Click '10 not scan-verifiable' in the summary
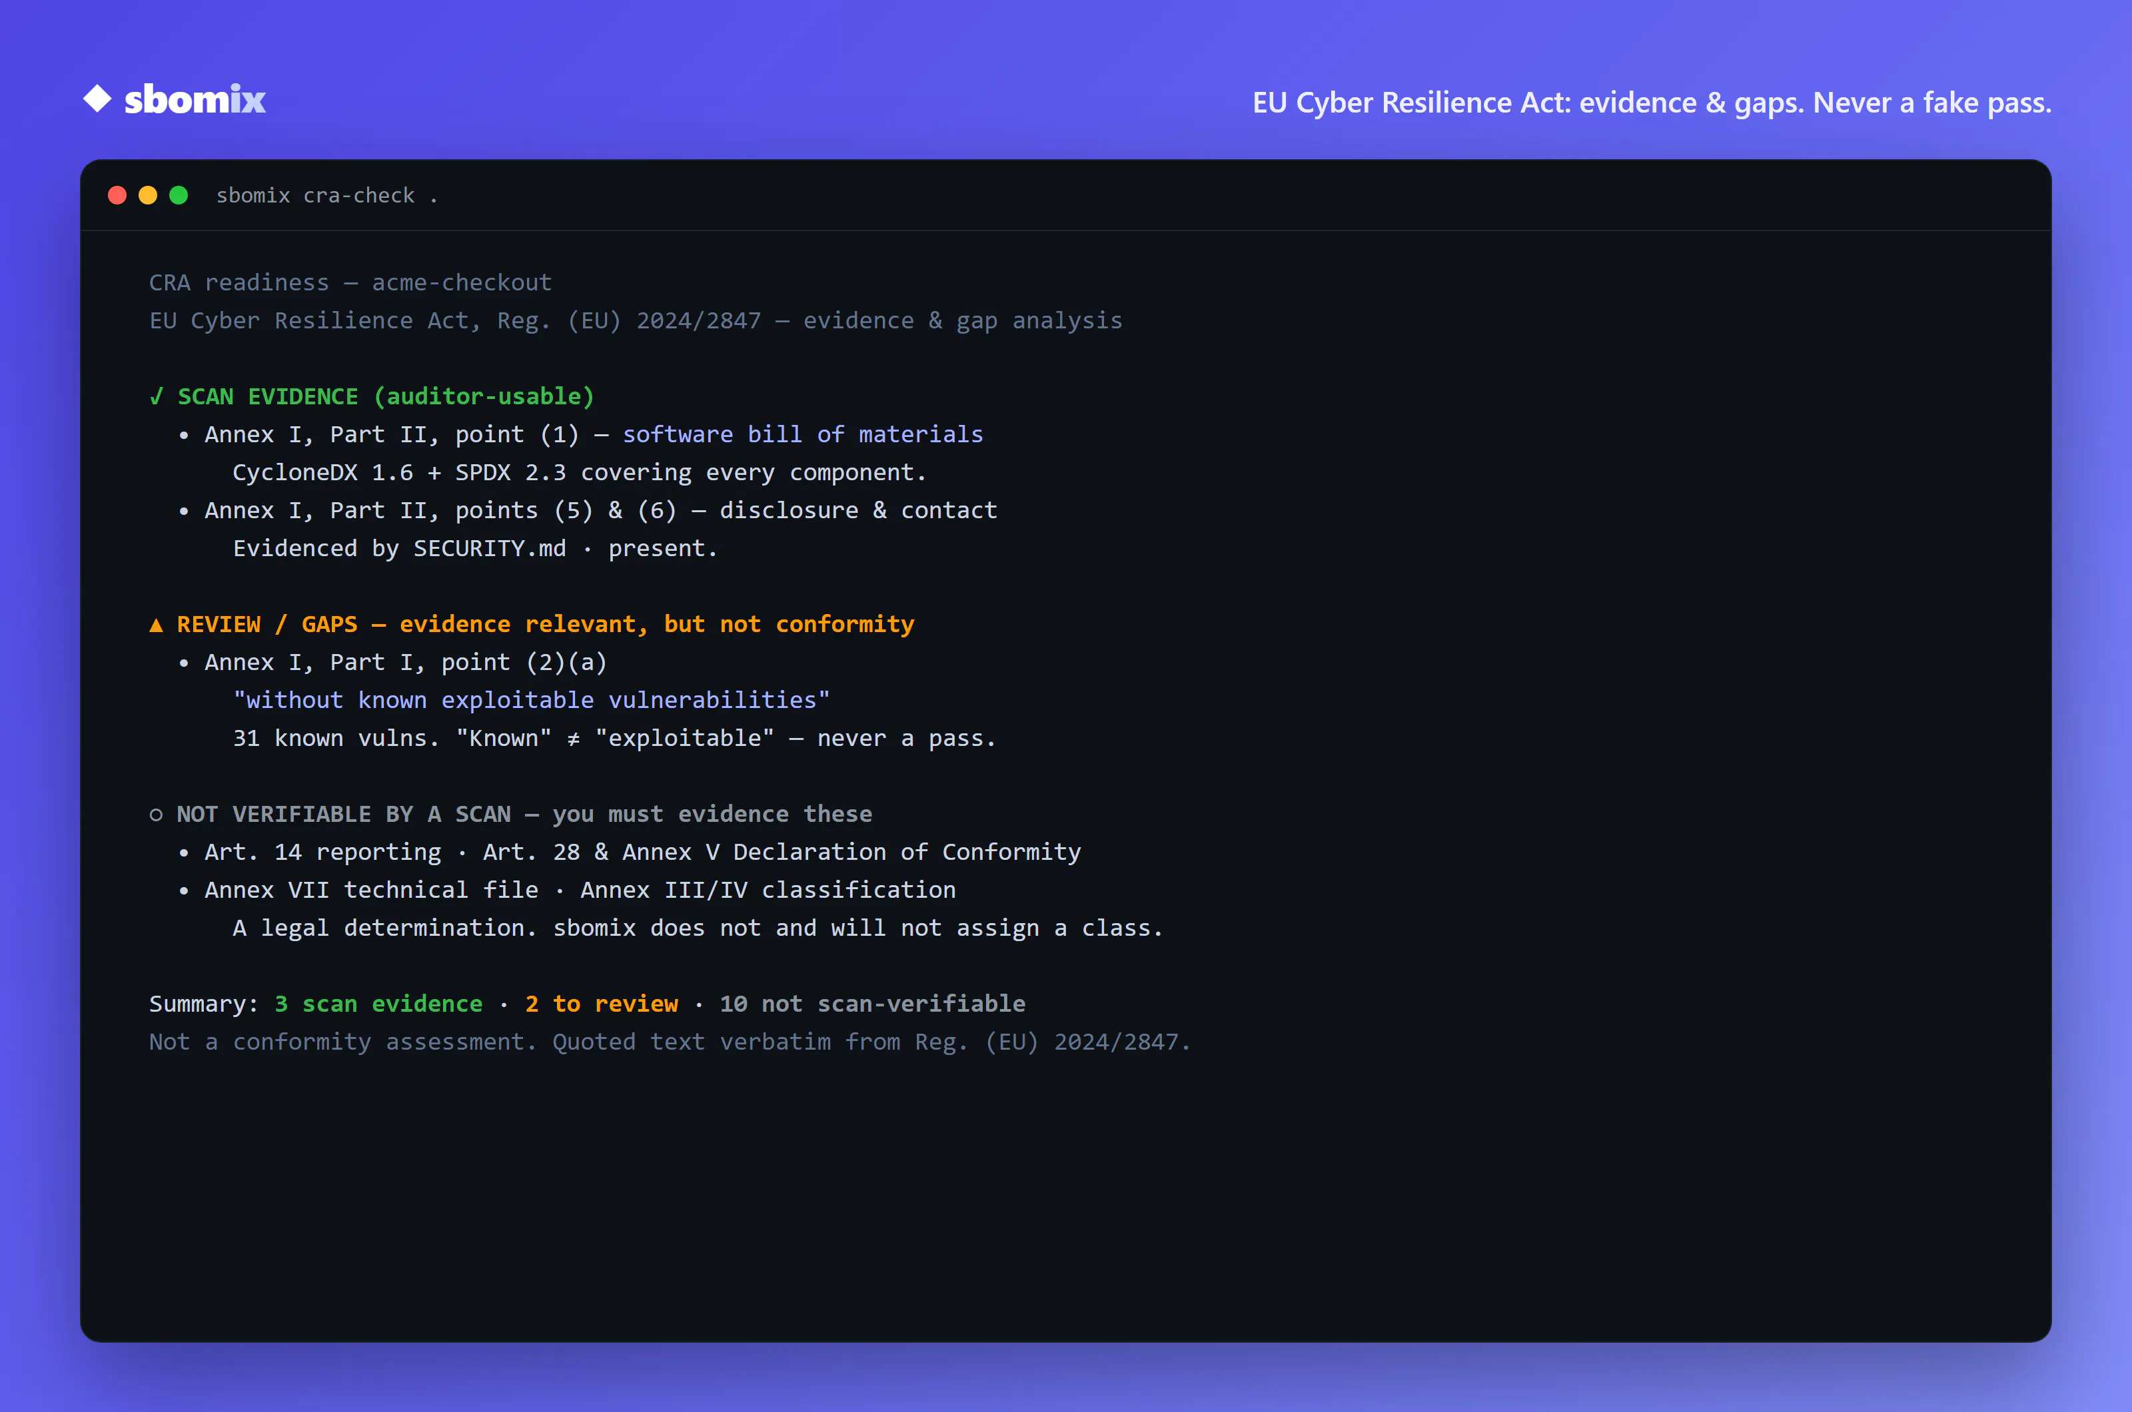This screenshot has width=2132, height=1412. 873,1004
